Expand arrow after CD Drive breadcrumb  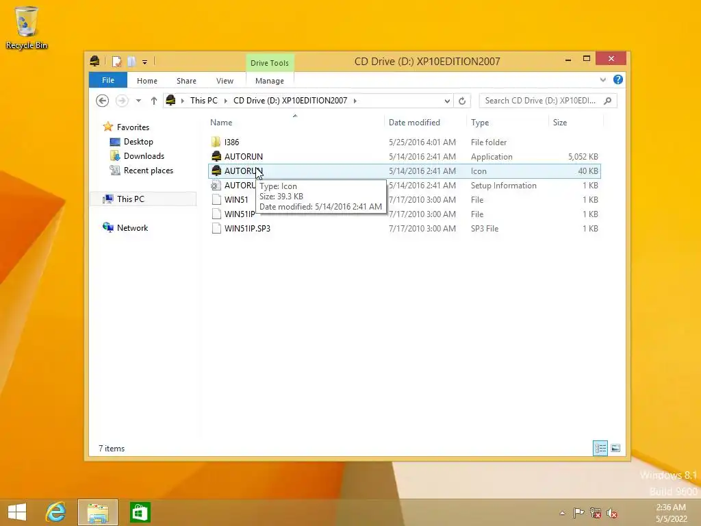pos(355,101)
